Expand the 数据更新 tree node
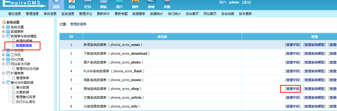Image resolution: width=337 pixels, height=111 pixels. [3, 31]
